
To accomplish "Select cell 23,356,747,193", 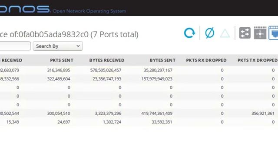I will [107, 79].
